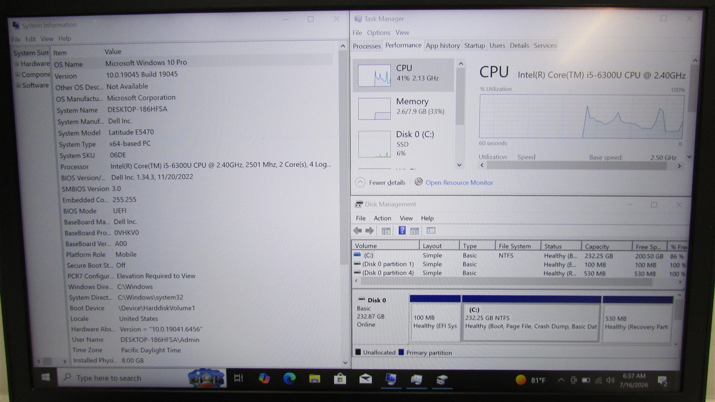Open the Windows Start button

[x=46, y=377]
